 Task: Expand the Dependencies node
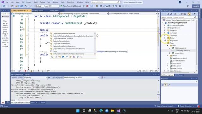tap(165, 28)
